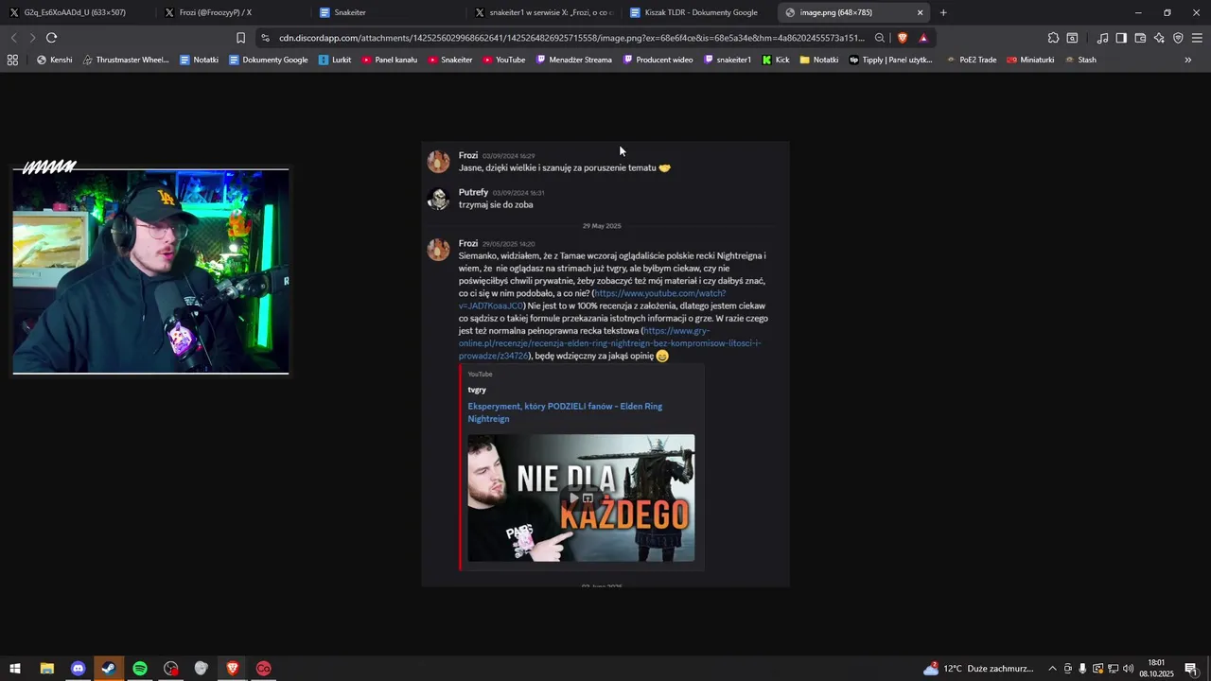Screen dimensions: 1211x681
Task: Open the Lurkit bookmark
Action: tap(335, 60)
